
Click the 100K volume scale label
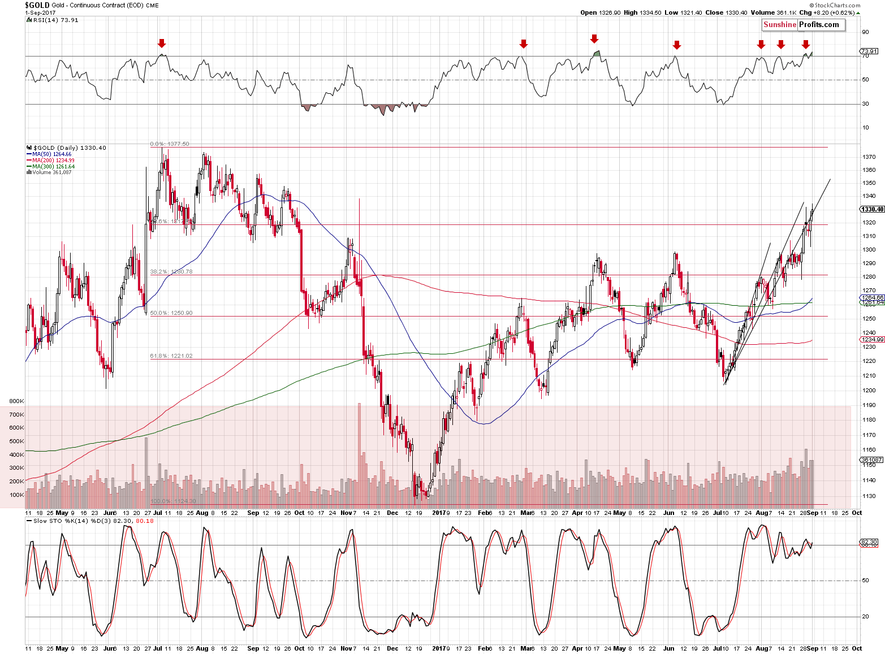16,495
